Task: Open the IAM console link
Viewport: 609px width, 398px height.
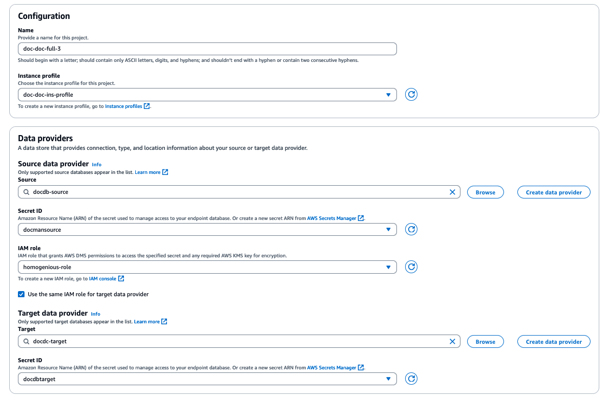Action: point(102,279)
